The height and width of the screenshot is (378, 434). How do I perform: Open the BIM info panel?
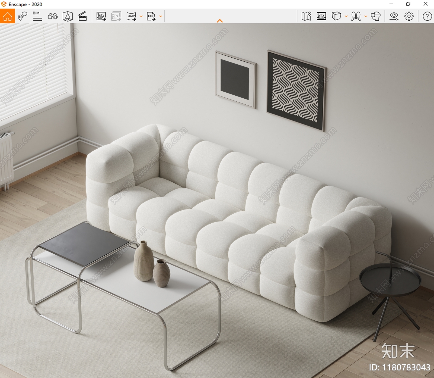point(37,16)
